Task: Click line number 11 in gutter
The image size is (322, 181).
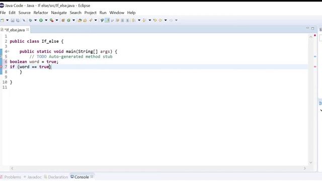Action: 5,87
